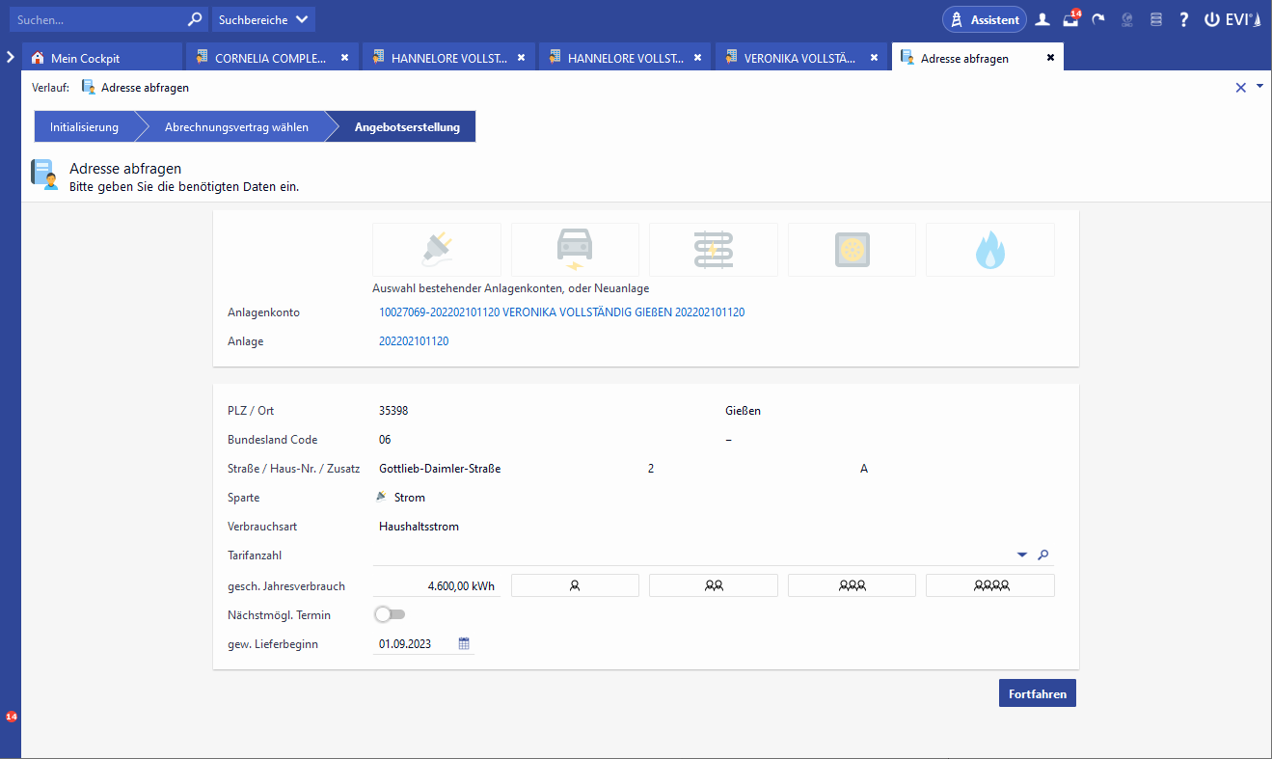
Task: Select one-person household consumption
Action: (x=575, y=585)
